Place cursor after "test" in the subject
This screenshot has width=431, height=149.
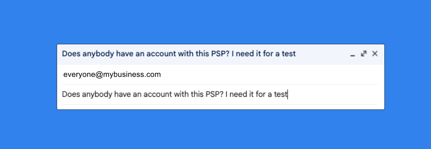287,94
